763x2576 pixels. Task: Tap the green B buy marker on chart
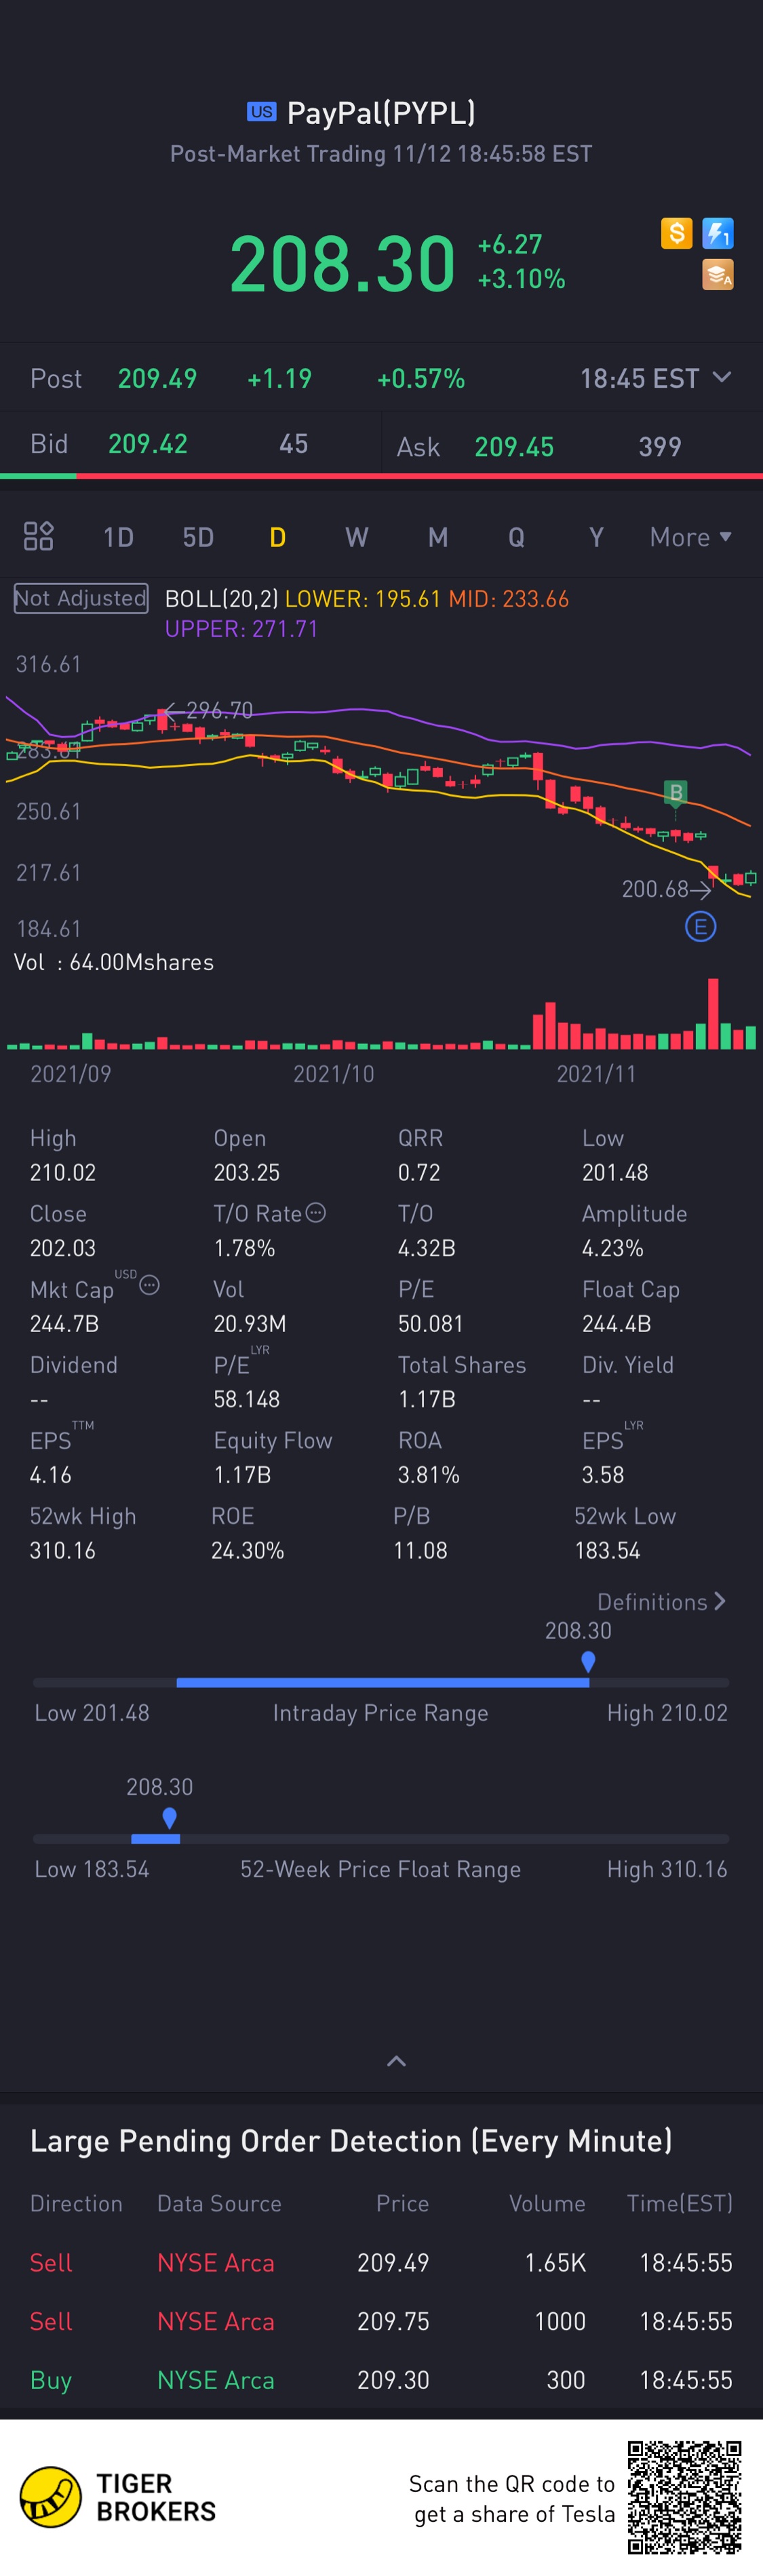(675, 793)
